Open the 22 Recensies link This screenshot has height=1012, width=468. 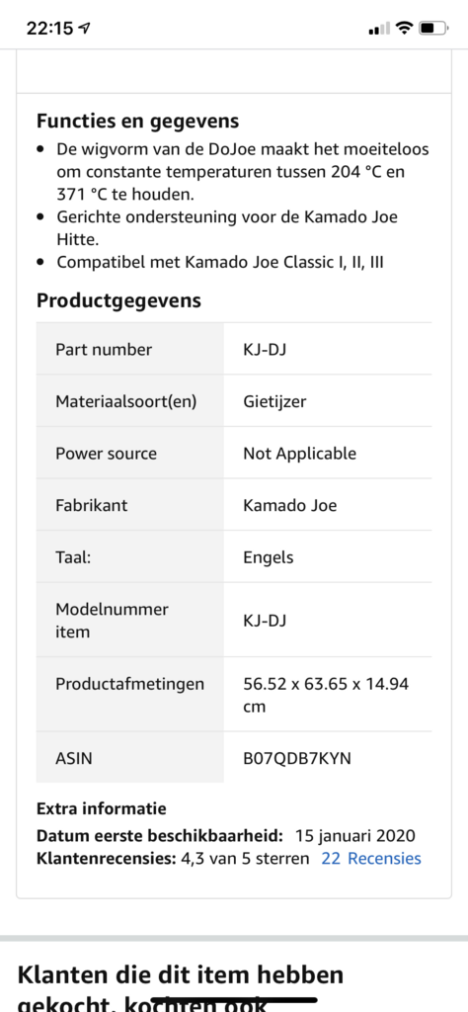(x=370, y=859)
